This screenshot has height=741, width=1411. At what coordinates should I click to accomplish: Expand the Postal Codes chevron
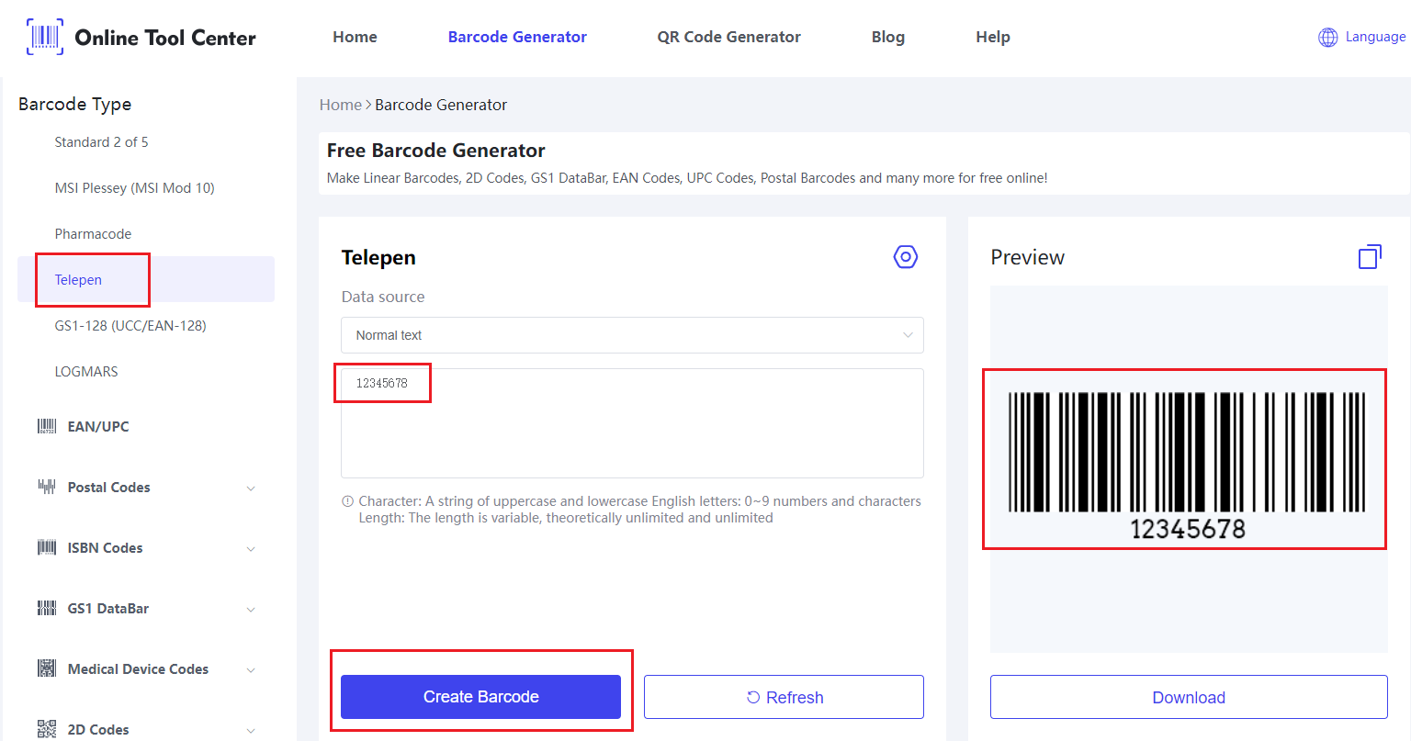pos(251,488)
